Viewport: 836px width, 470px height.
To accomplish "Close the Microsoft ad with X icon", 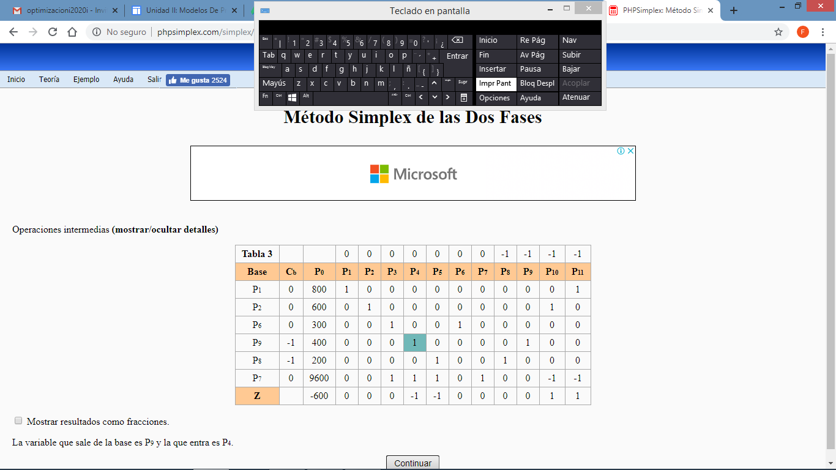I will (x=630, y=151).
